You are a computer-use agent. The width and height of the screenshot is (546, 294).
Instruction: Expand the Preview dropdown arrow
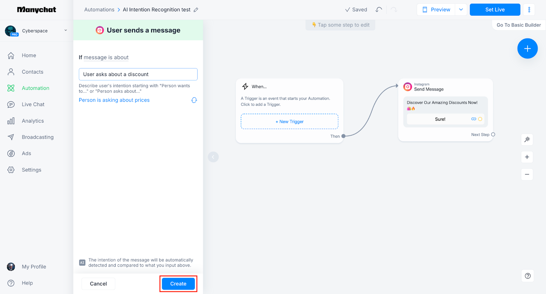[x=461, y=10]
